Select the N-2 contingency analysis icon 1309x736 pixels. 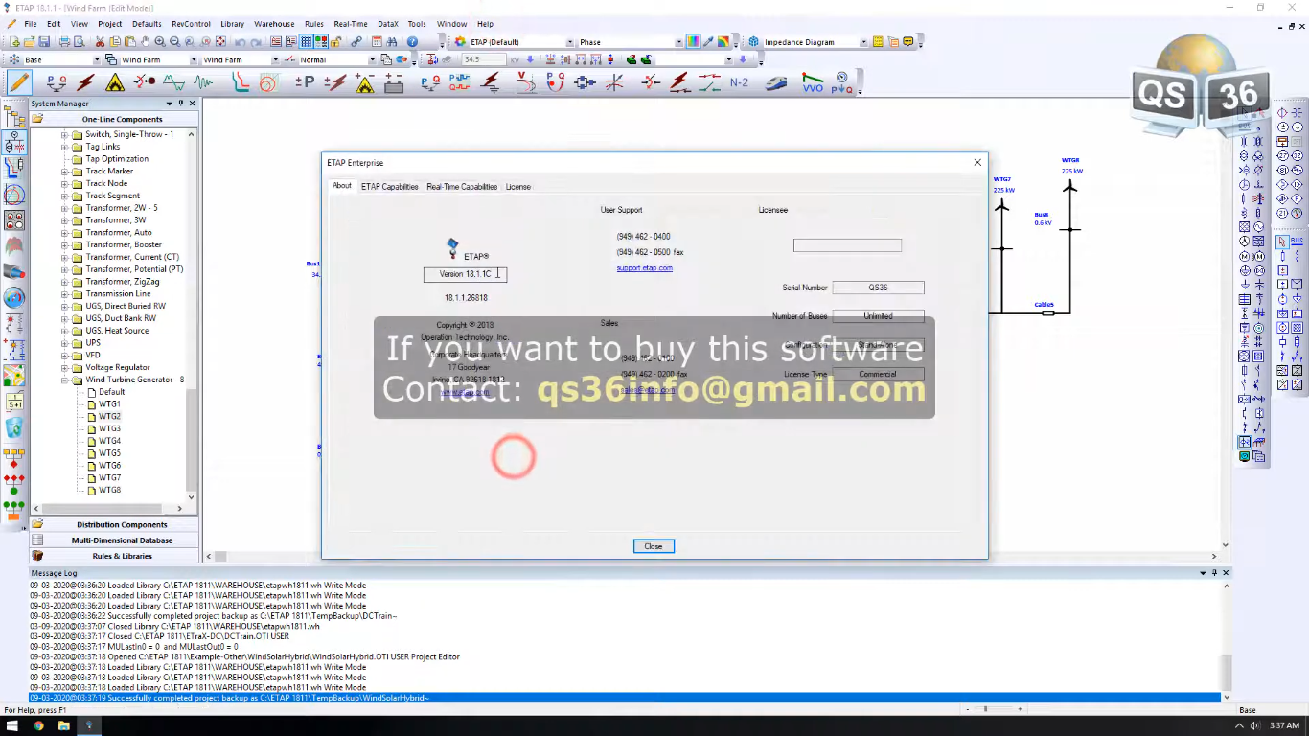(x=739, y=82)
